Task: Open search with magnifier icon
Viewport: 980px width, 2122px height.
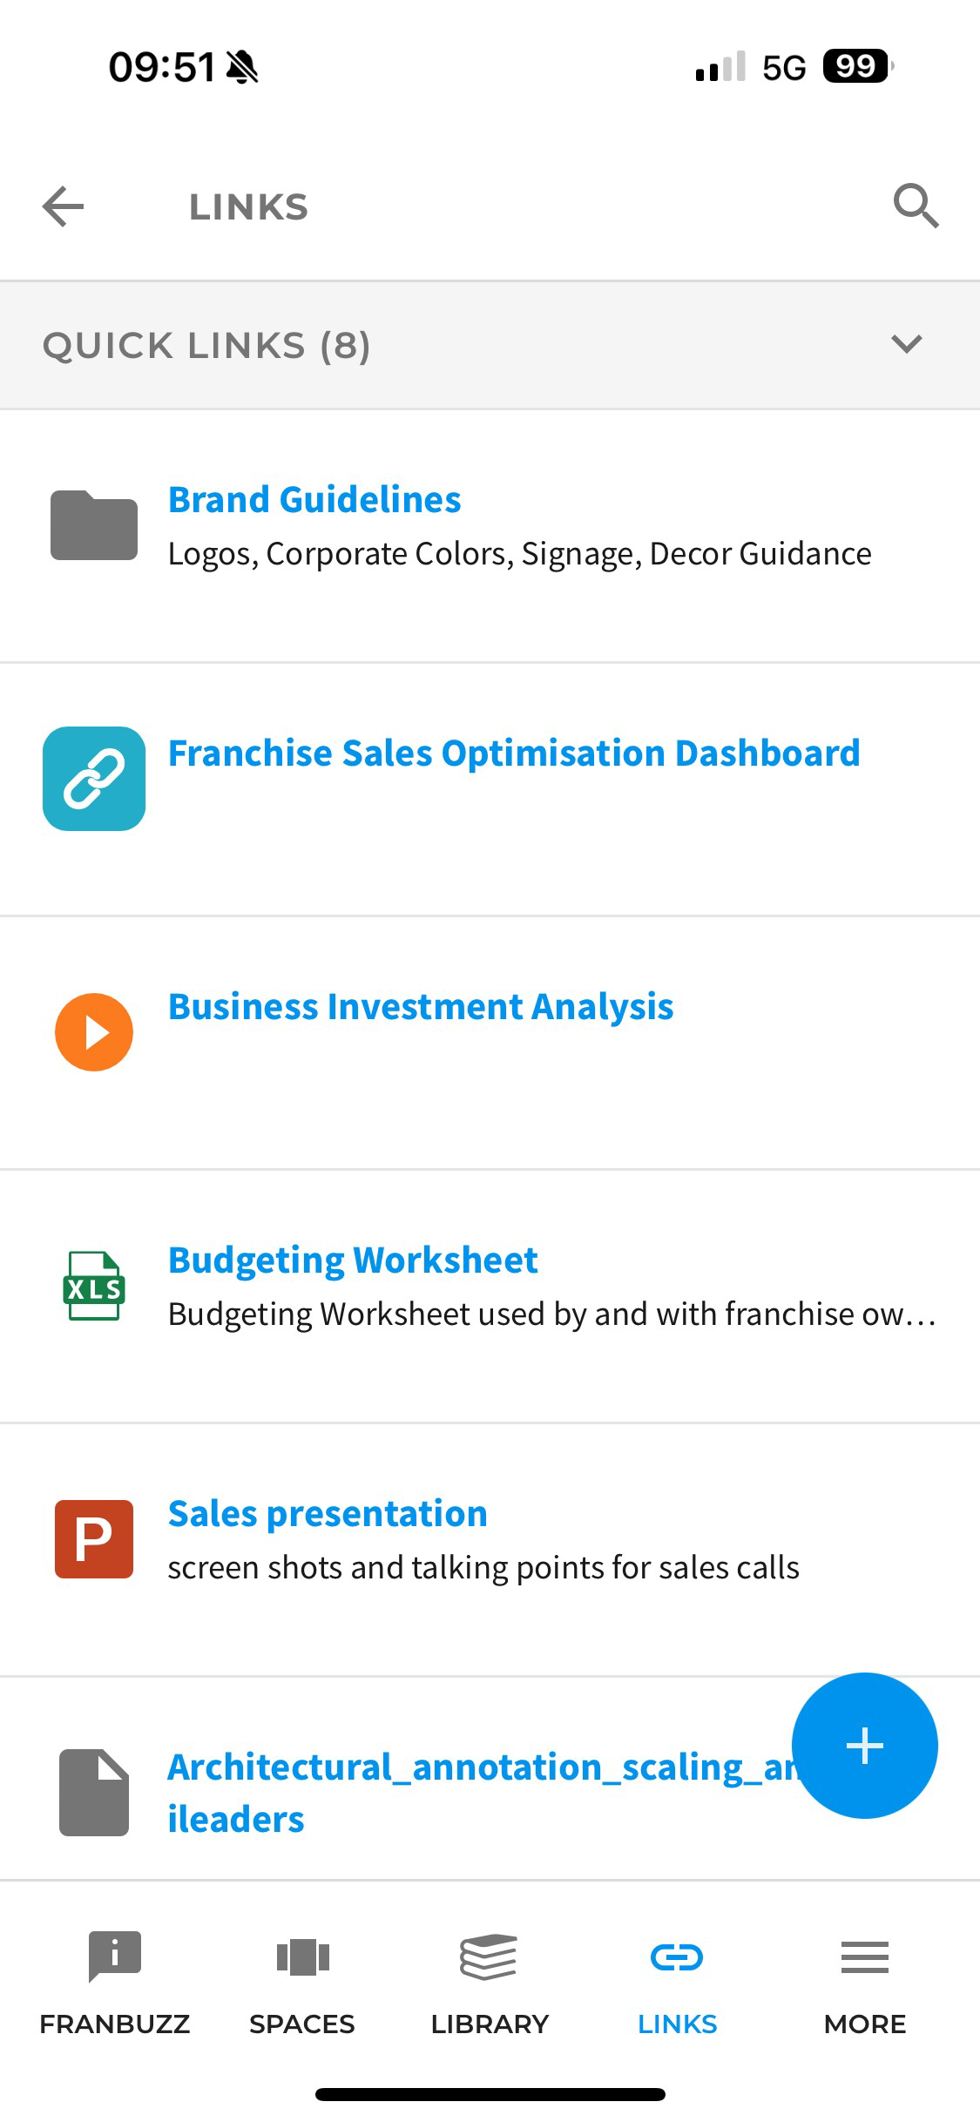Action: (916, 206)
